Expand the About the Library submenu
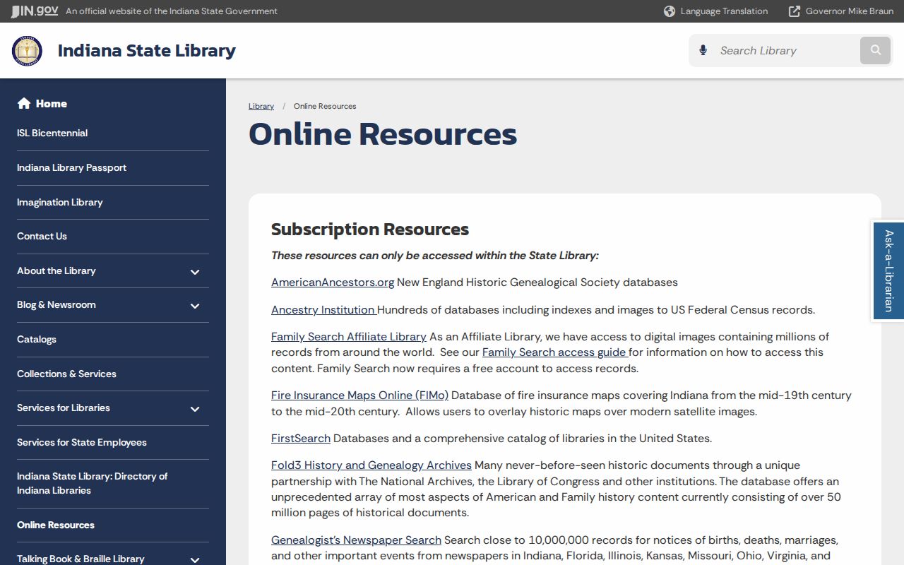 195,272
